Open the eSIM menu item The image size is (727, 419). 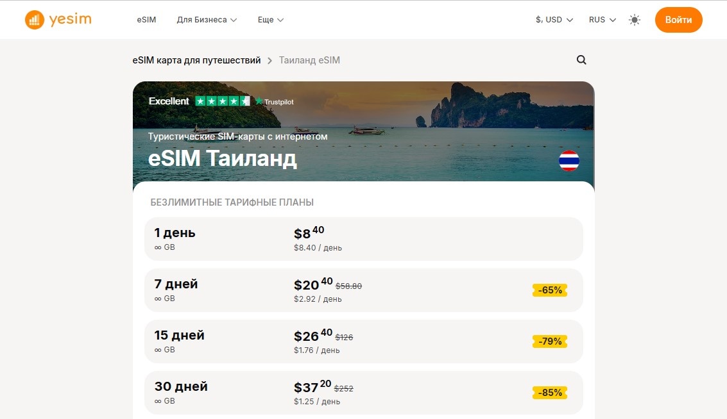tap(146, 20)
